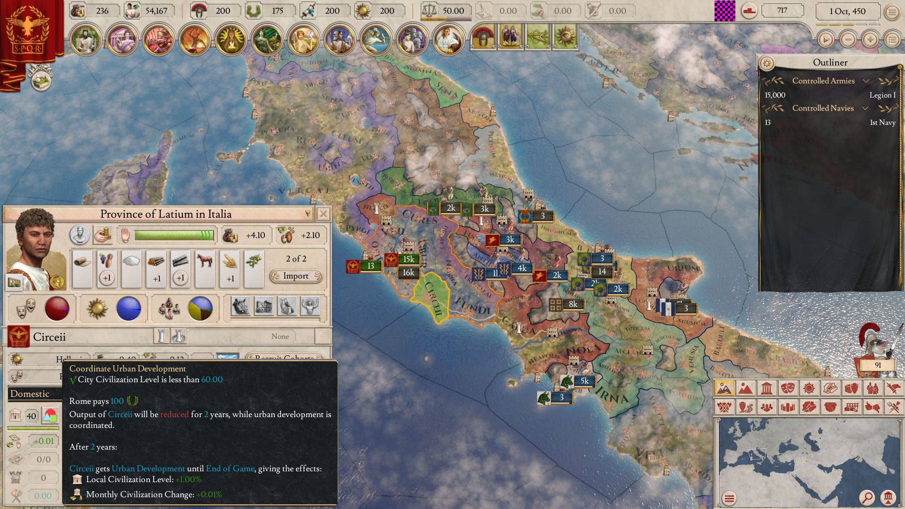Click the map search magnifier button

pos(866,497)
